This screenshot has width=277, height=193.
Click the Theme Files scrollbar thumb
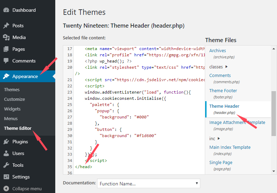pos(274,114)
